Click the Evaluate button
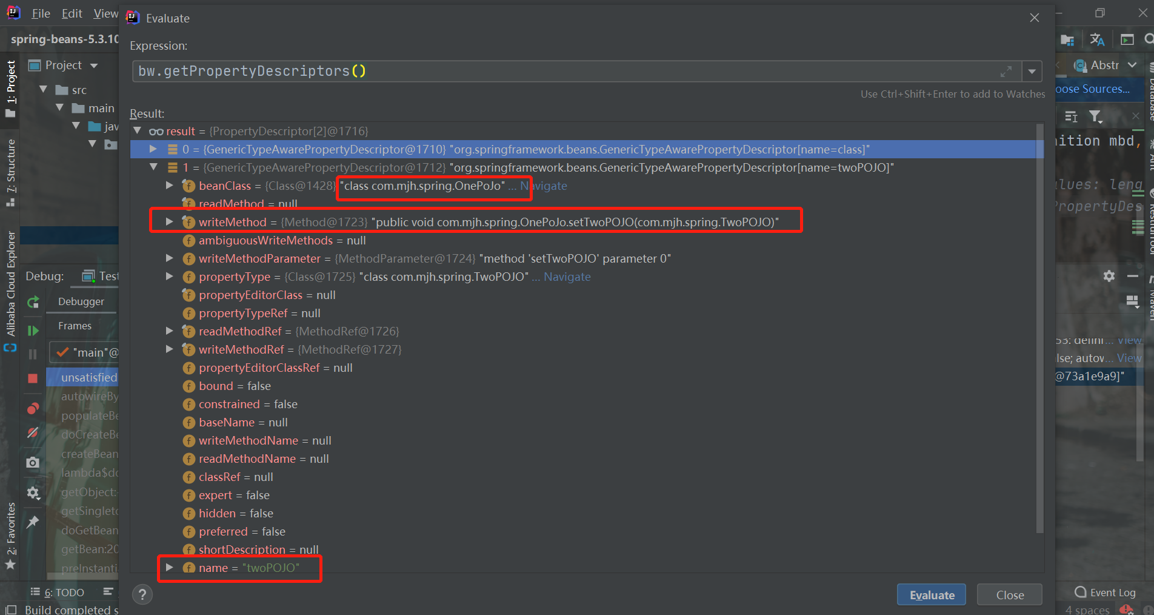 [x=932, y=595]
